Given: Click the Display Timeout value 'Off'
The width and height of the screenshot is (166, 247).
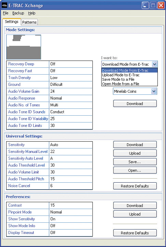Looking at the screenshot, I should coord(71,233).
